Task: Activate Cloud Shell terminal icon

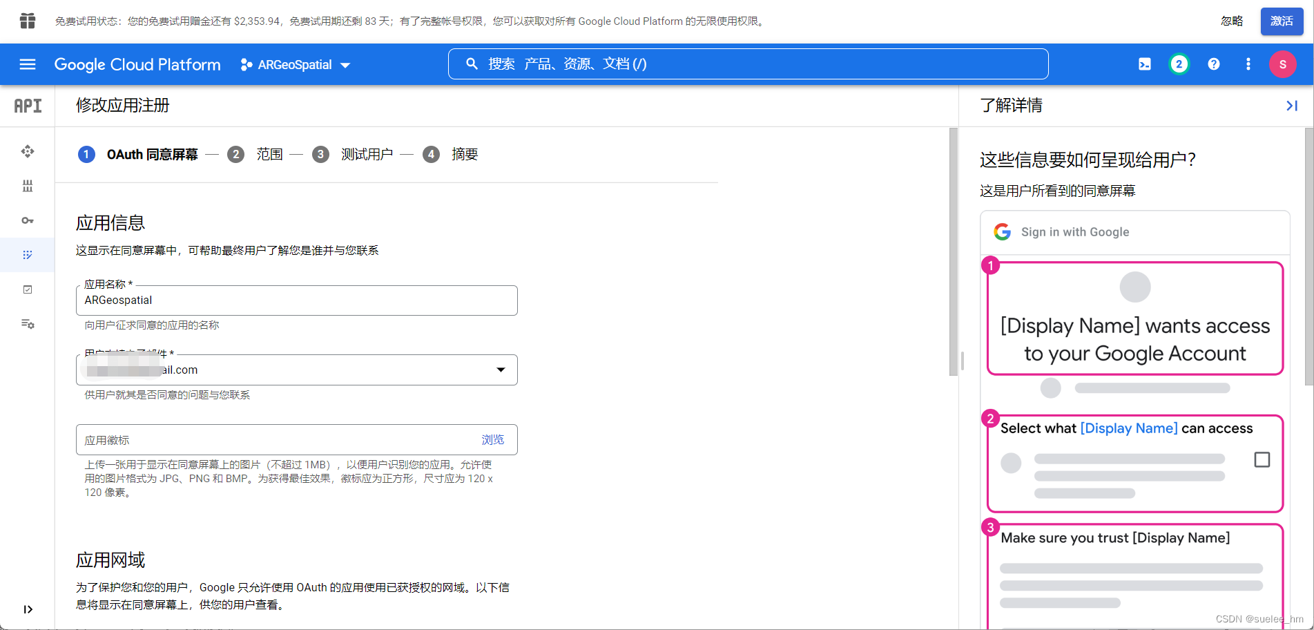Action: (x=1144, y=64)
